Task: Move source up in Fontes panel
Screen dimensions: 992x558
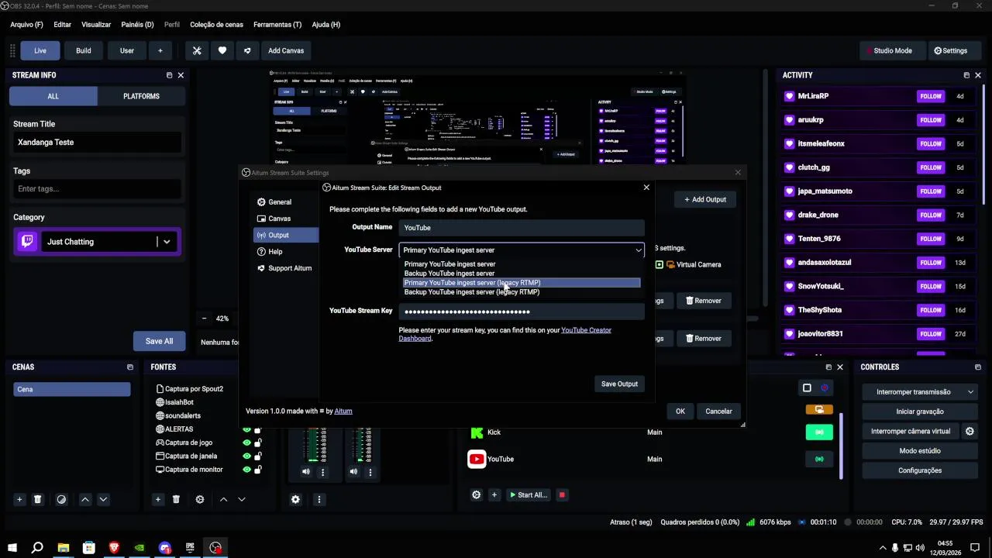Action: click(x=223, y=500)
